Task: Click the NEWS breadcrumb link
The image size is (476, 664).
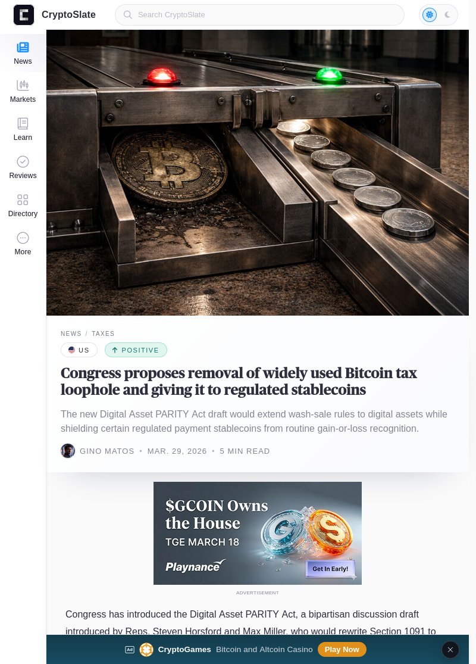Action: [x=71, y=333]
